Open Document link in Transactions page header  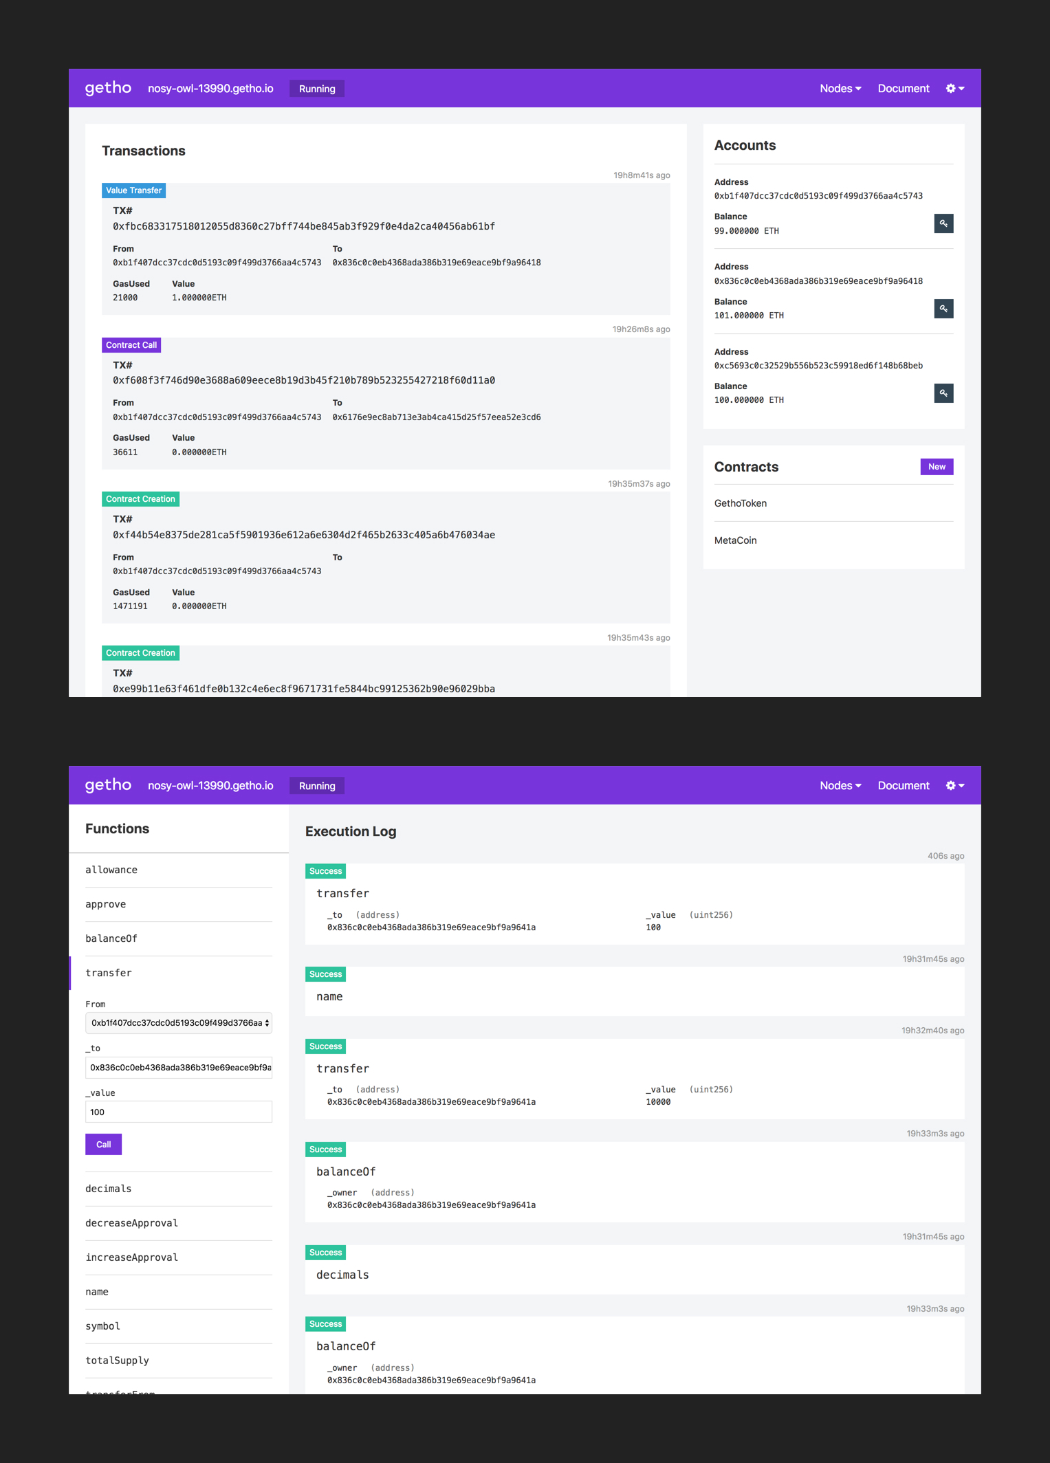click(903, 89)
